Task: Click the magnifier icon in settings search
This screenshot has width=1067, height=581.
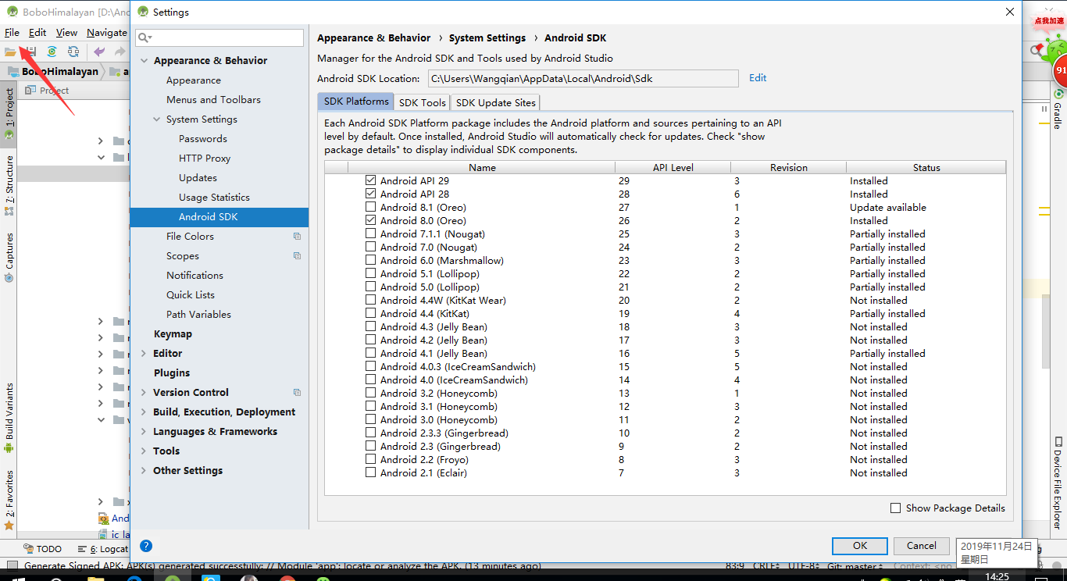Action: click(142, 37)
